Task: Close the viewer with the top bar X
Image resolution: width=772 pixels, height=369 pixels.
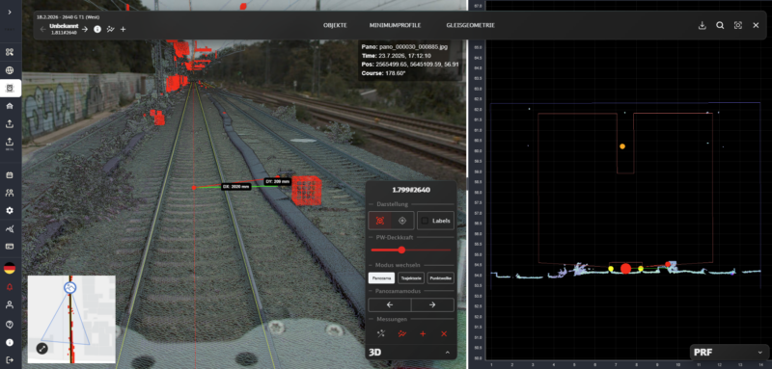Action: (x=756, y=26)
